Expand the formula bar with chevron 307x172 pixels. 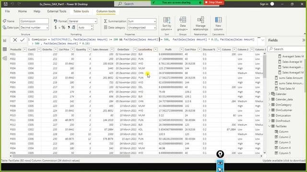click(263, 40)
